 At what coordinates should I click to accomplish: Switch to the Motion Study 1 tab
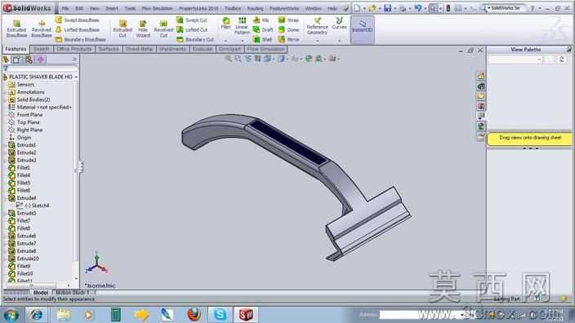(72, 293)
